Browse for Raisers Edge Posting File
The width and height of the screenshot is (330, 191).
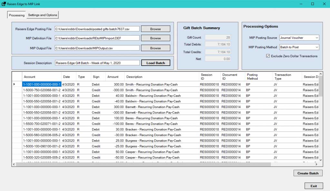pyautogui.click(x=156, y=29)
